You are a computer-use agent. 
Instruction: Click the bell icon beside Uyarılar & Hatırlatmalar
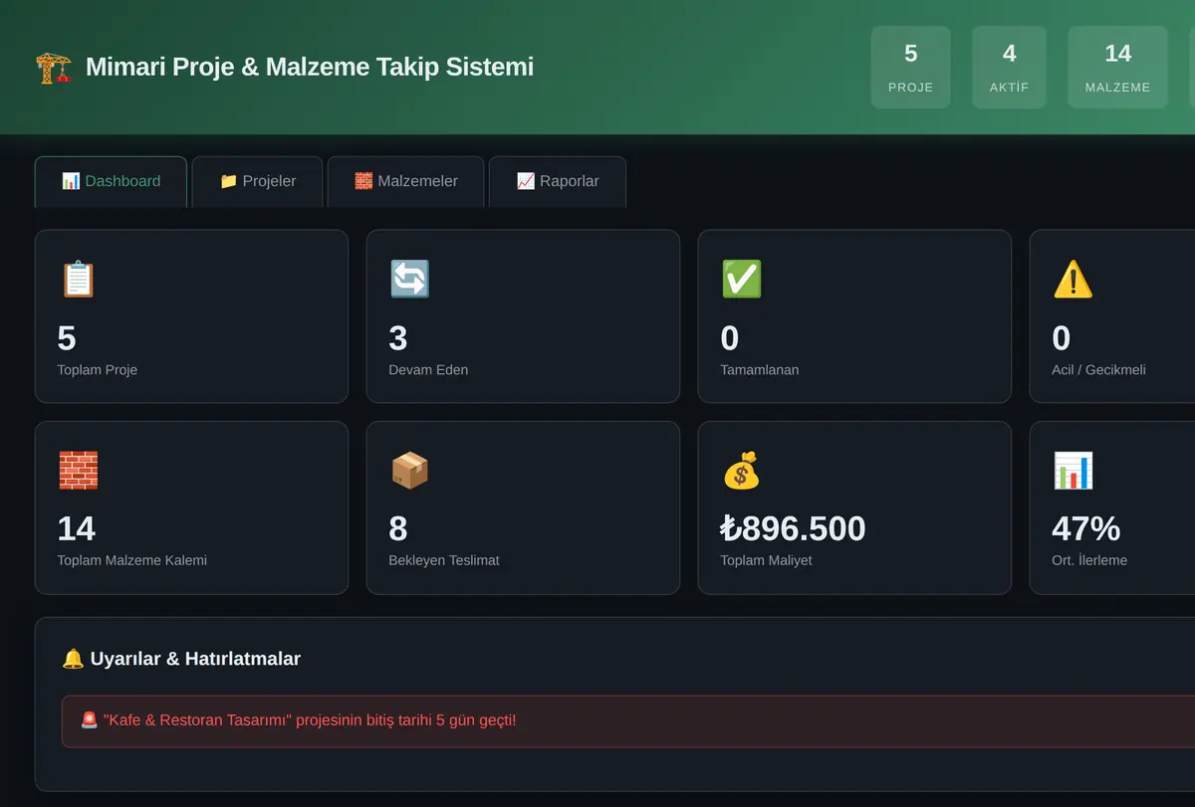pyautogui.click(x=73, y=659)
